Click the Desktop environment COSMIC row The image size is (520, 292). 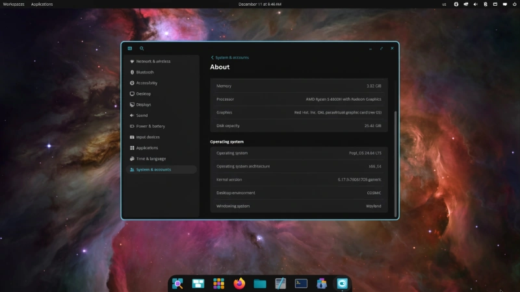(299, 193)
